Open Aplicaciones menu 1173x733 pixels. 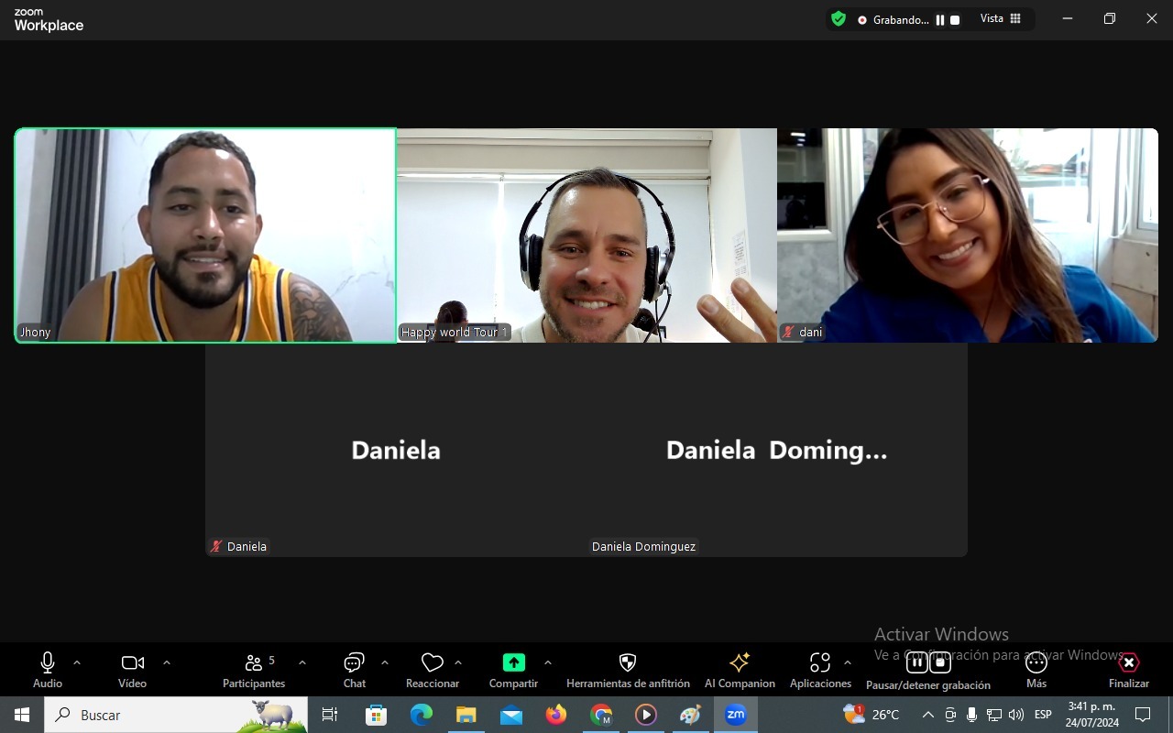820,670
